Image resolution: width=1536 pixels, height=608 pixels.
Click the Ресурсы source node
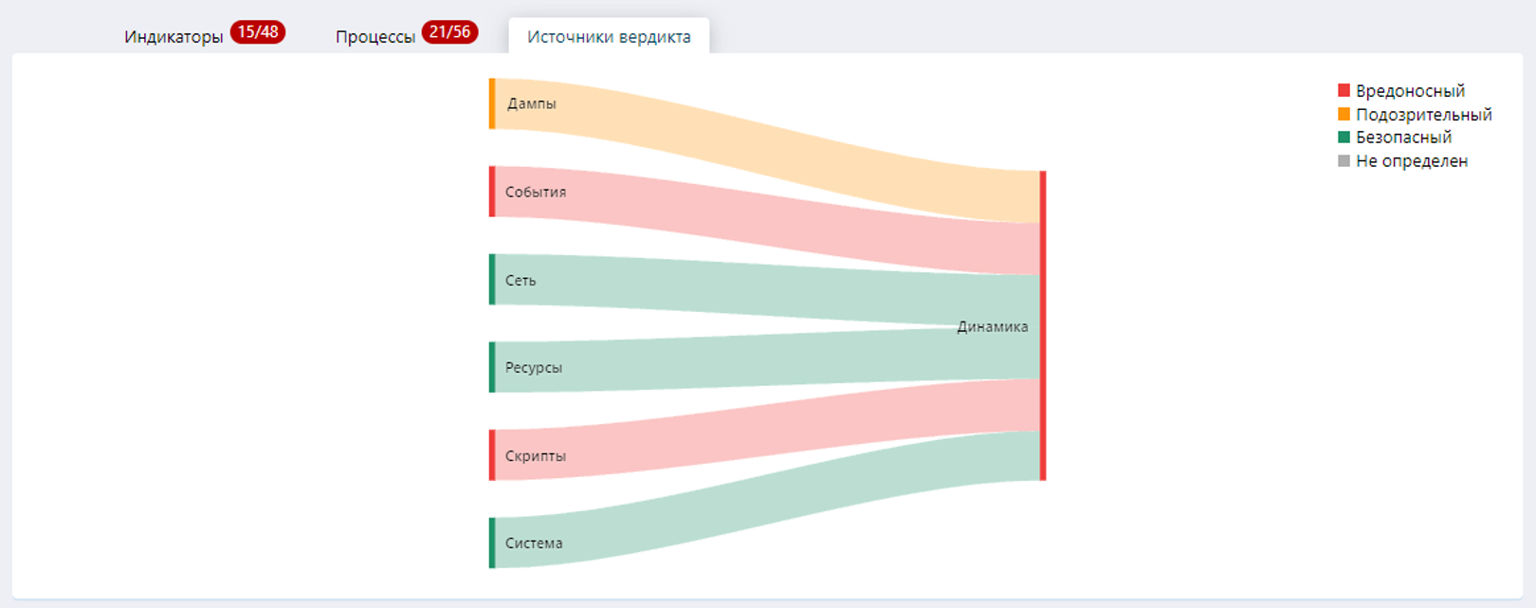pos(492,367)
